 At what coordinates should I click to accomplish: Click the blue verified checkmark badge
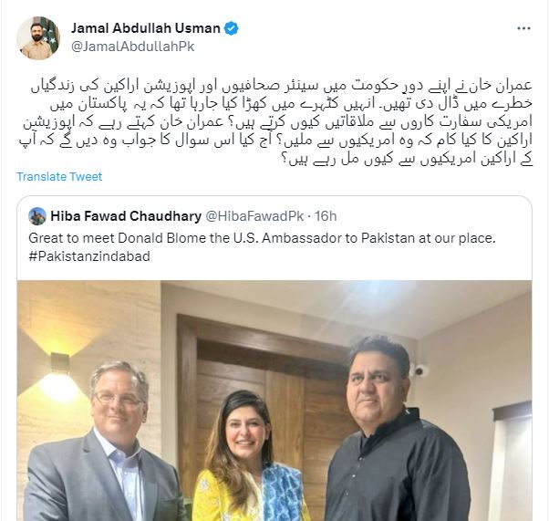tap(231, 28)
